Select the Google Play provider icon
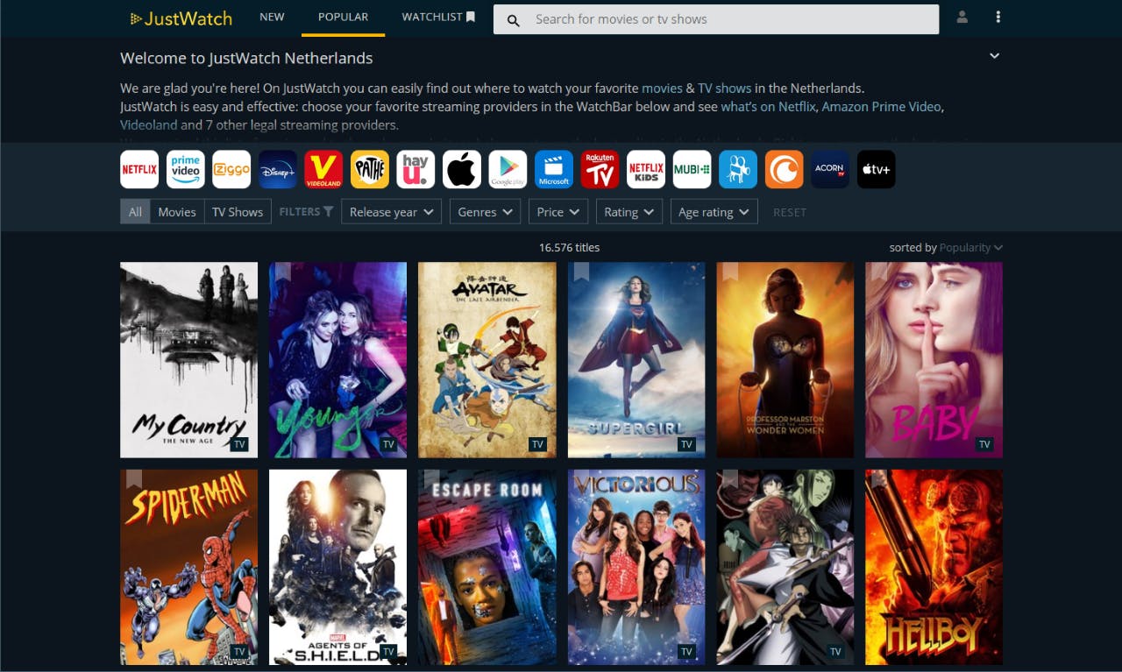 pyautogui.click(x=508, y=169)
